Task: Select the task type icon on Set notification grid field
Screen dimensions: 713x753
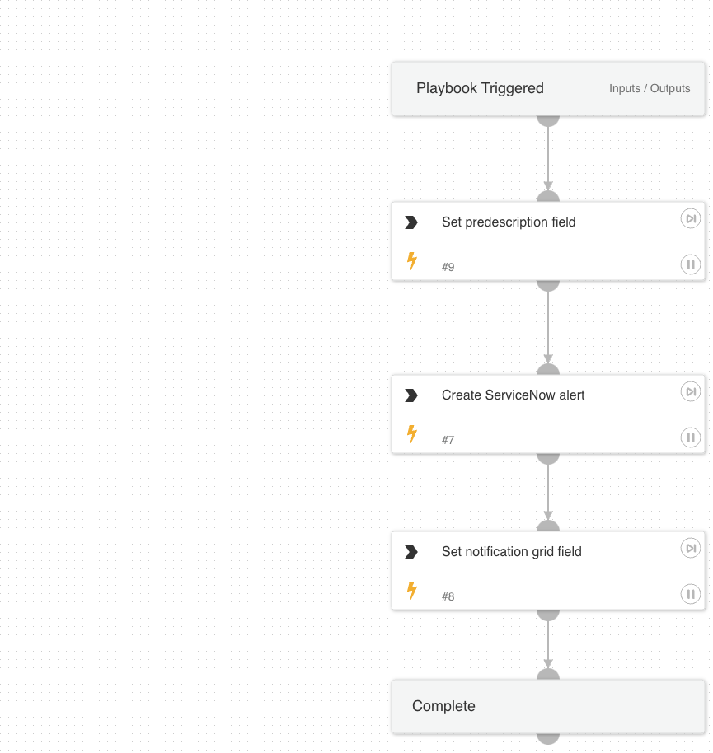Action: click(x=411, y=551)
